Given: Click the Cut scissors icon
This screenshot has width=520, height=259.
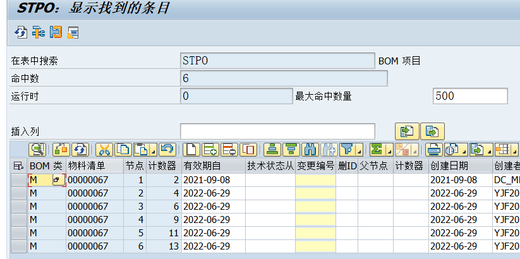Looking at the screenshot, I should (x=104, y=150).
